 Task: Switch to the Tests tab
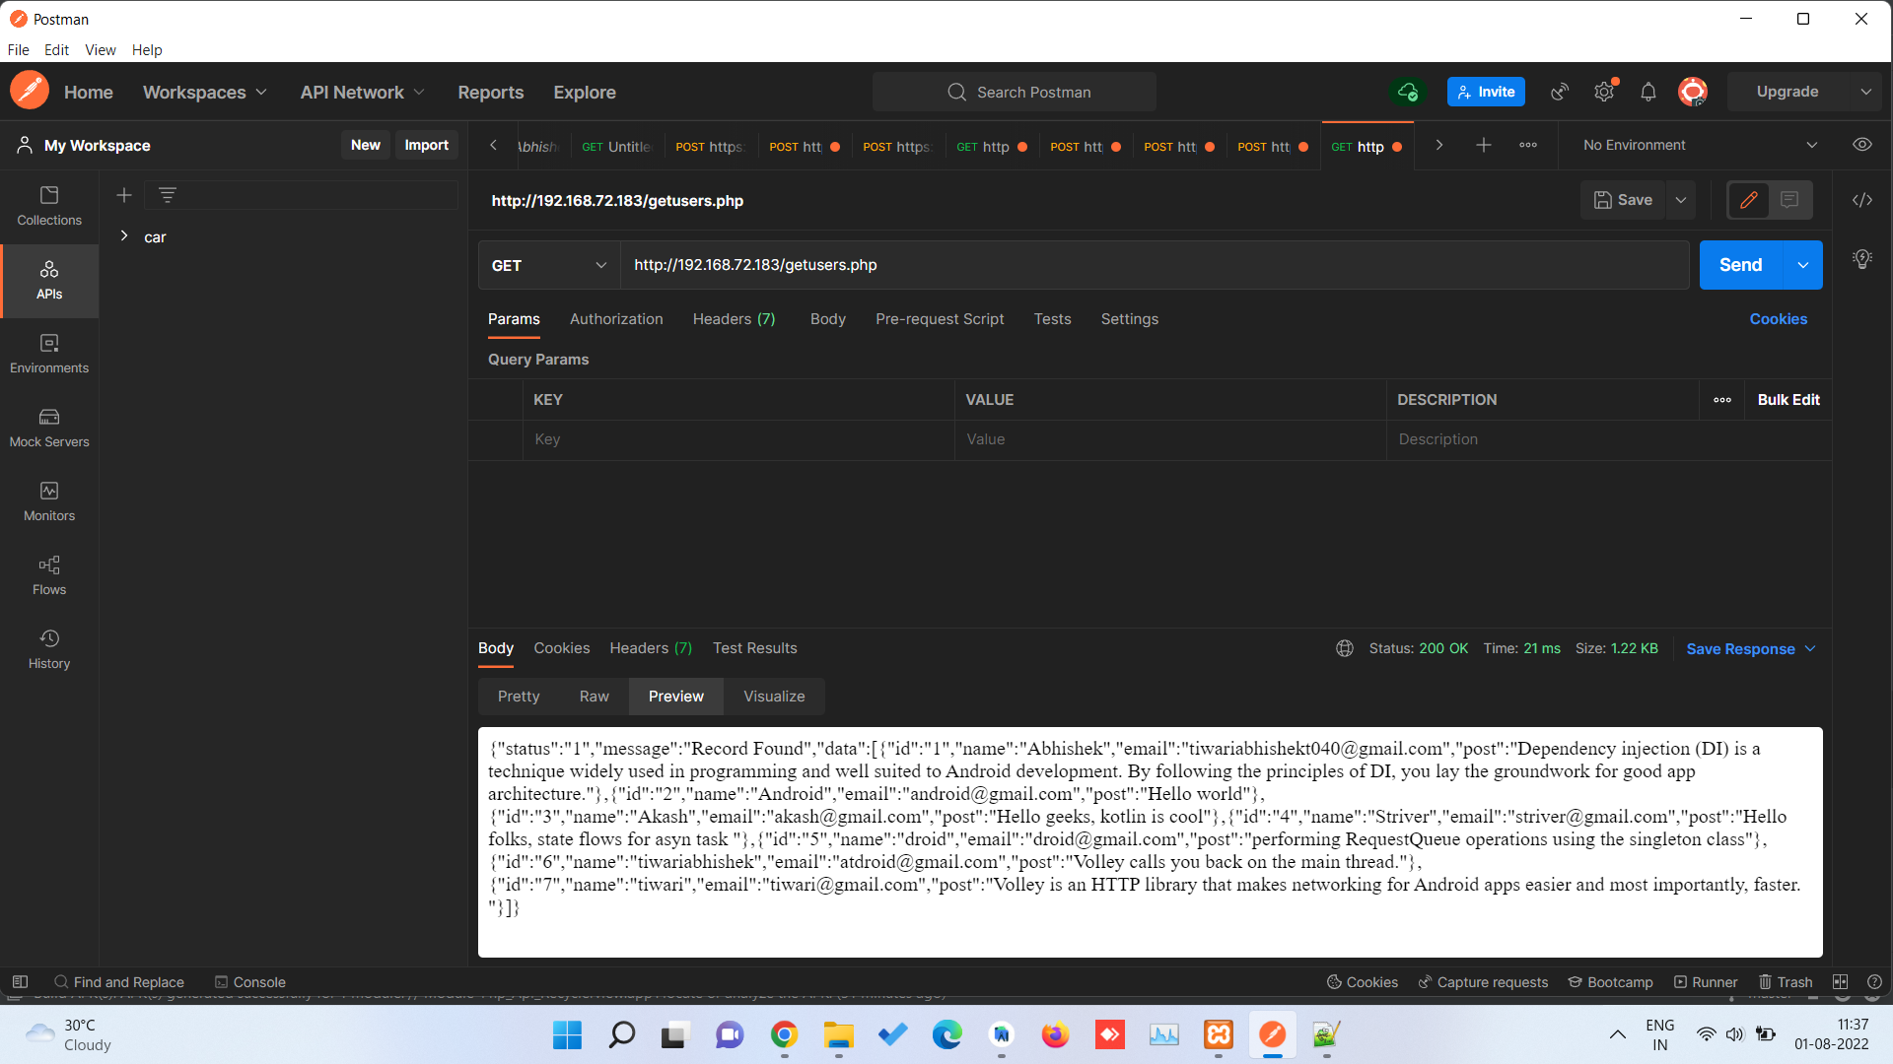click(1052, 319)
